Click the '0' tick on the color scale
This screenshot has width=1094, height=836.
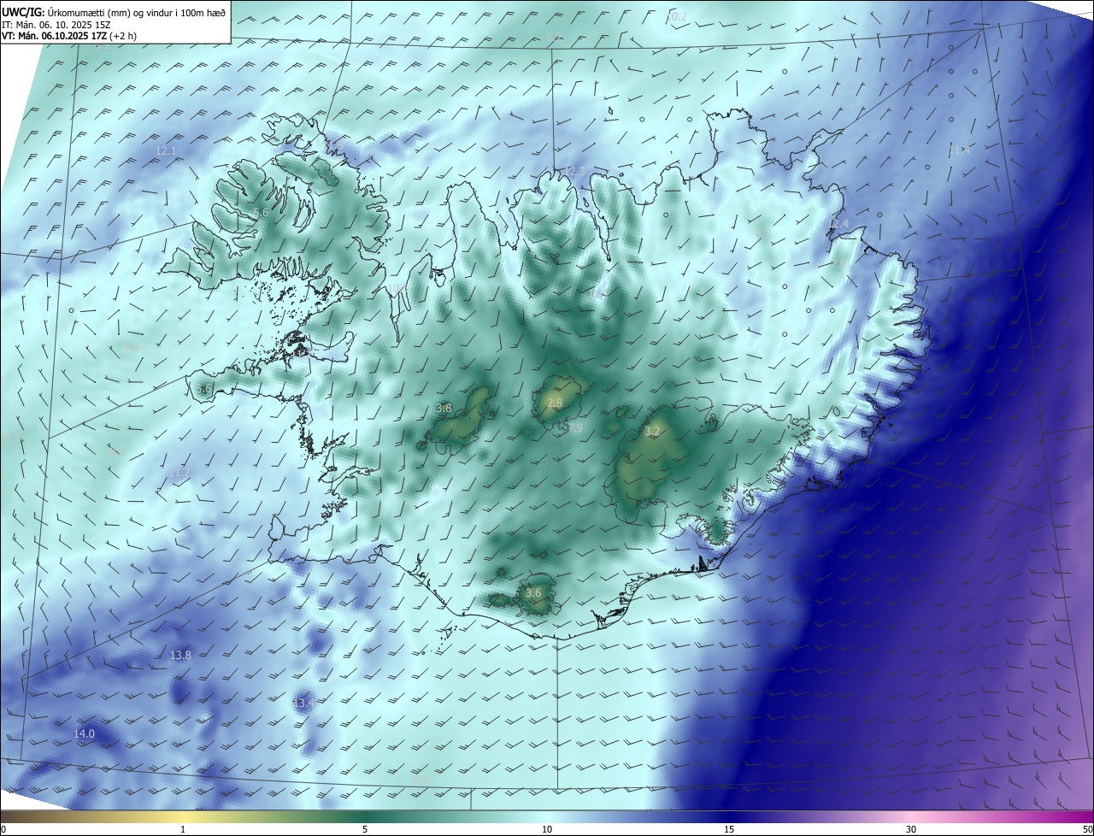coord(3,829)
